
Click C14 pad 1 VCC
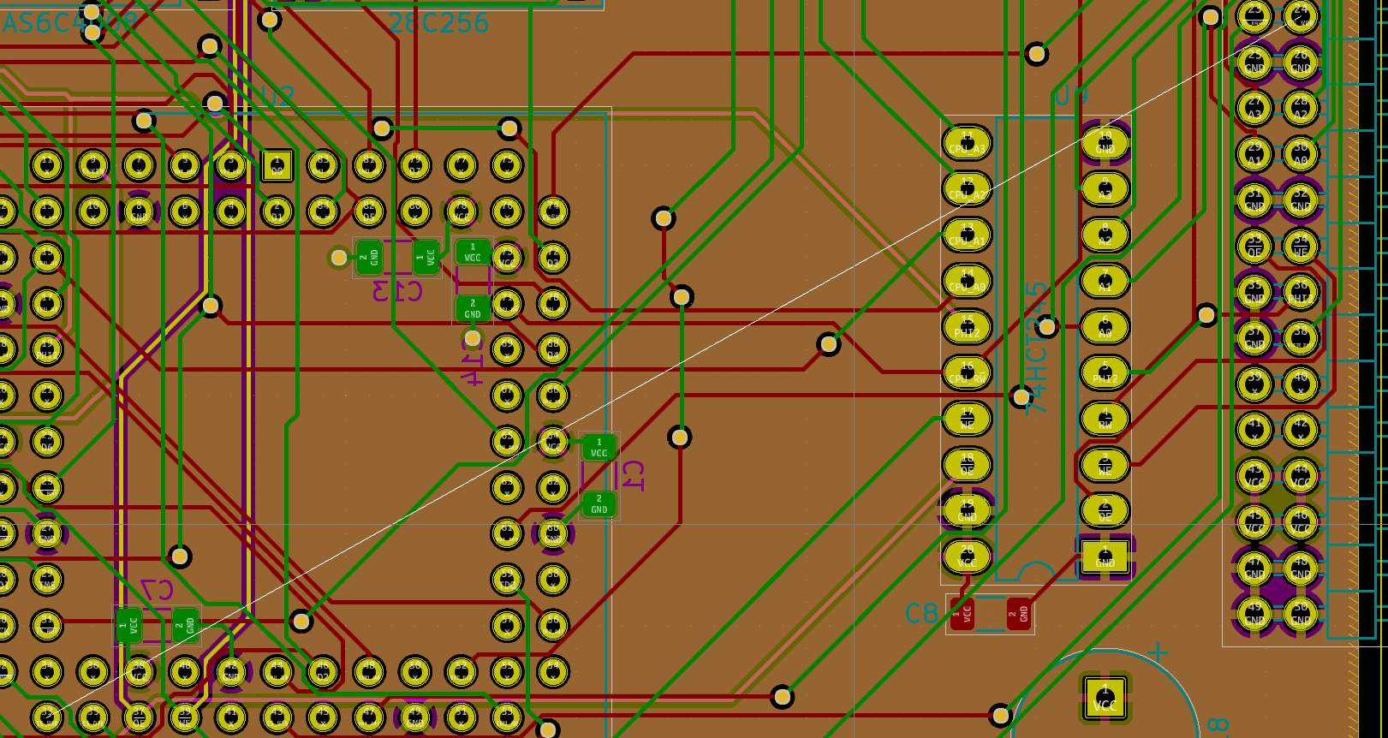click(473, 252)
